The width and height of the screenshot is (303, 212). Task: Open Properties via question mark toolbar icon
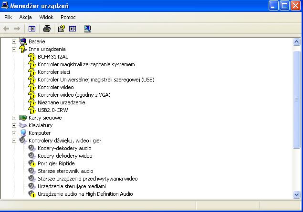pyautogui.click(x=62, y=29)
